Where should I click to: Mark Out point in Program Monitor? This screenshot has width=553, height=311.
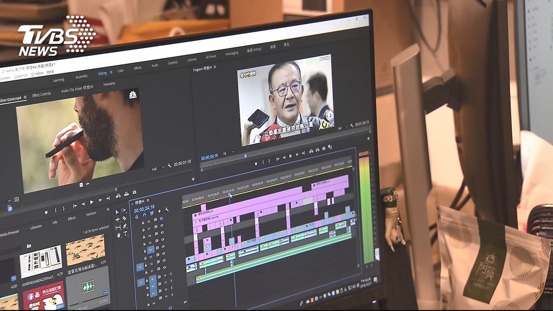click(269, 161)
